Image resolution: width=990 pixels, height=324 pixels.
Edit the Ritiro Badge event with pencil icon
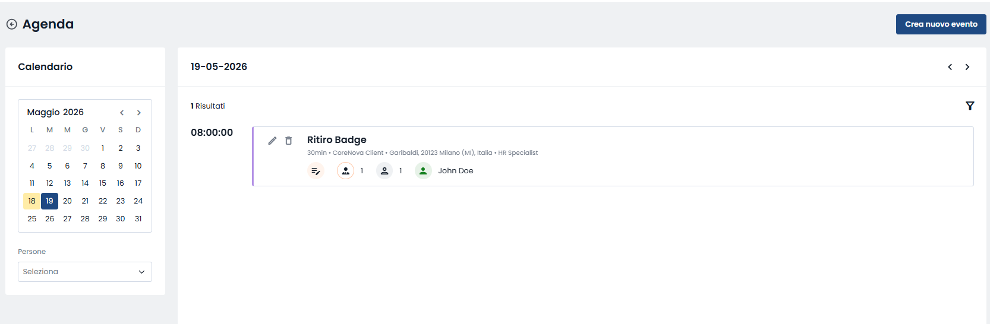click(272, 141)
